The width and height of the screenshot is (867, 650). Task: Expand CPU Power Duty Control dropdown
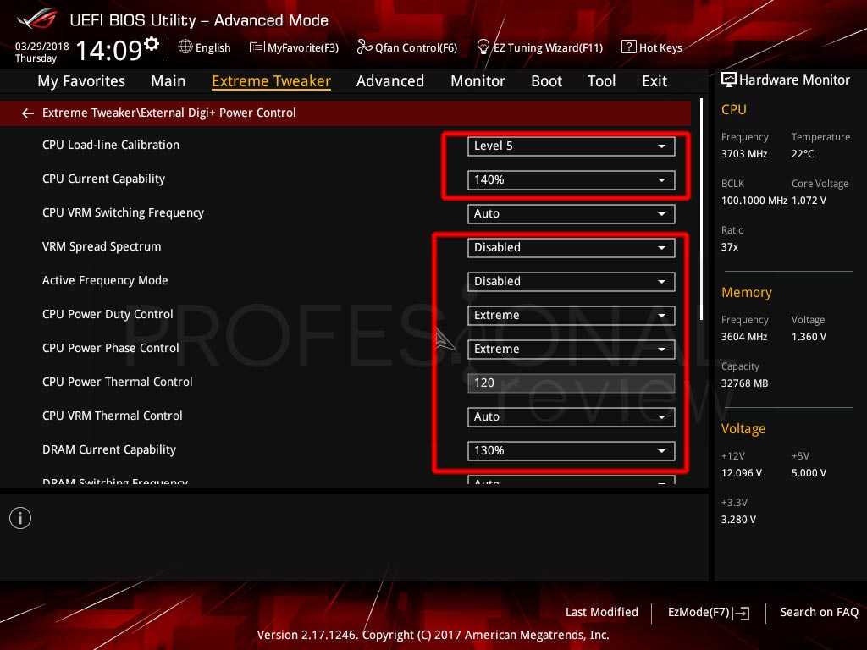tap(572, 315)
